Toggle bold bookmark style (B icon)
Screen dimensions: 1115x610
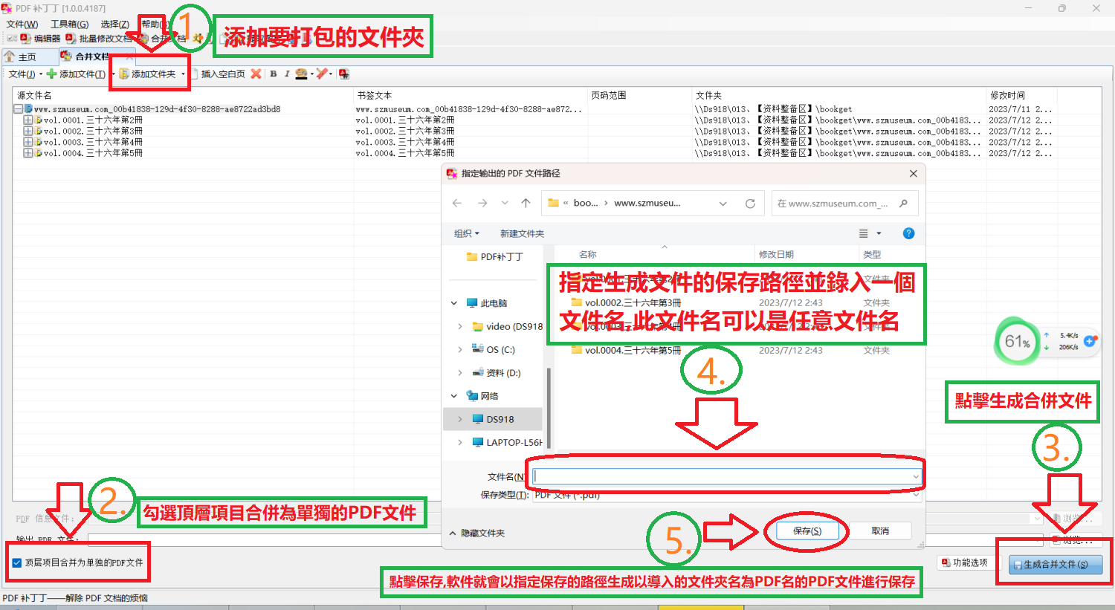pos(273,74)
